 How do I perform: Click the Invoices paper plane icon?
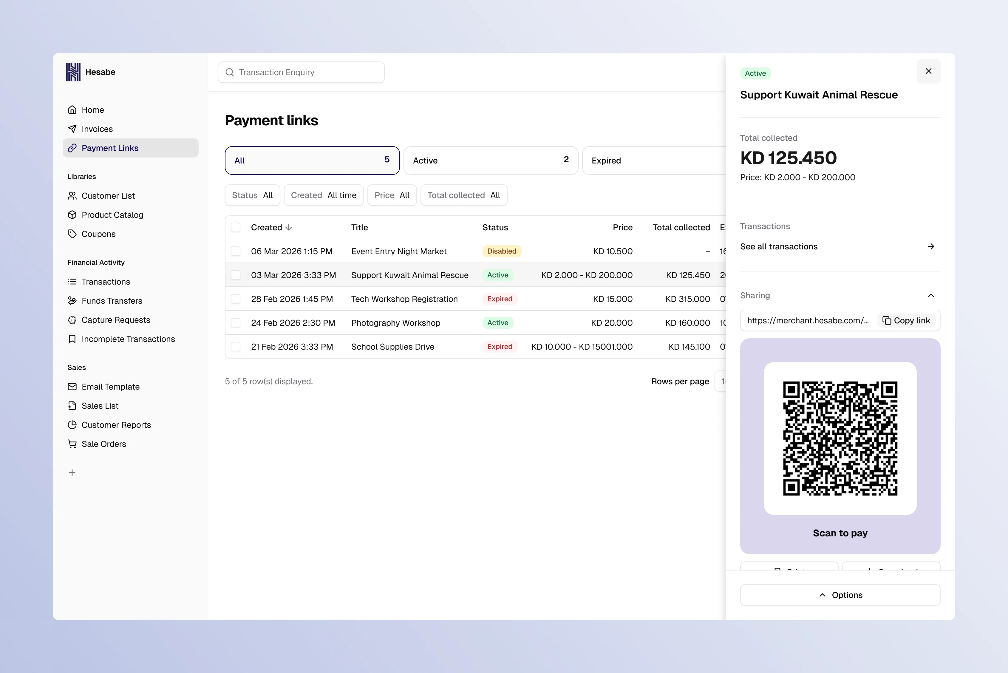tap(72, 129)
